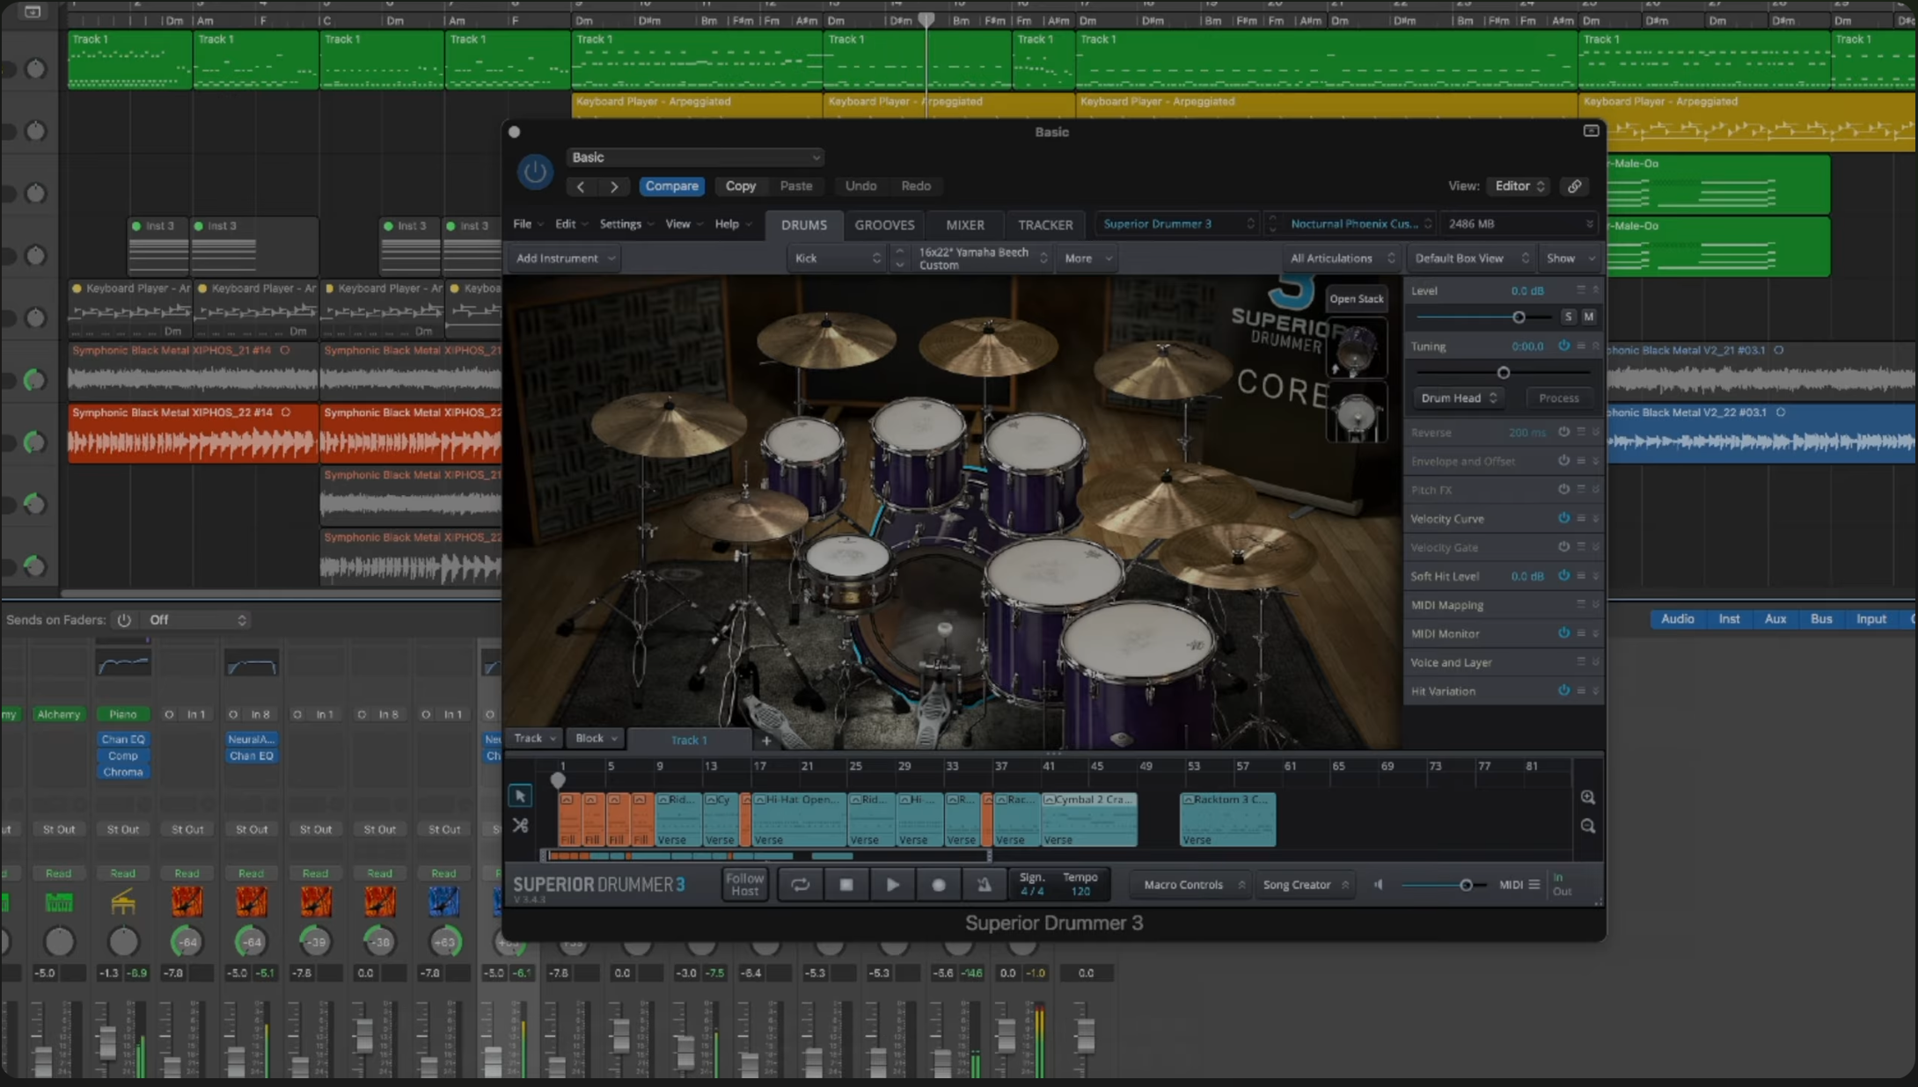Click the Alchemy channel green keyboard icon
1918x1087 pixels.
59,901
